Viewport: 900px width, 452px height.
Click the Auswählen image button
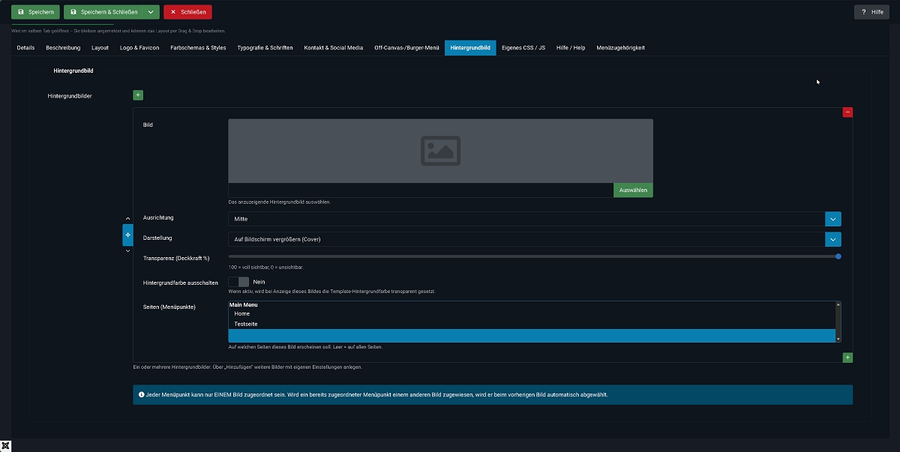pyautogui.click(x=633, y=190)
